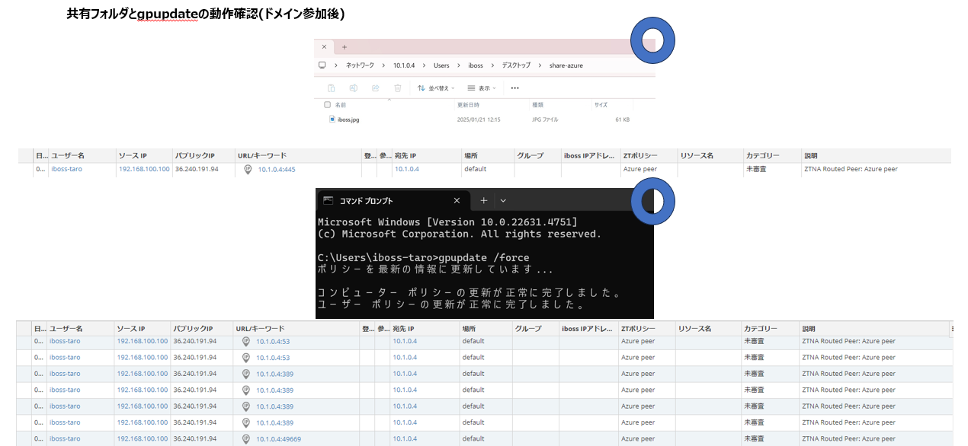Screen dimensions: 968x446
Task: Click the default location cell in the 10.1.0.4:445 row
Action: tap(475, 169)
